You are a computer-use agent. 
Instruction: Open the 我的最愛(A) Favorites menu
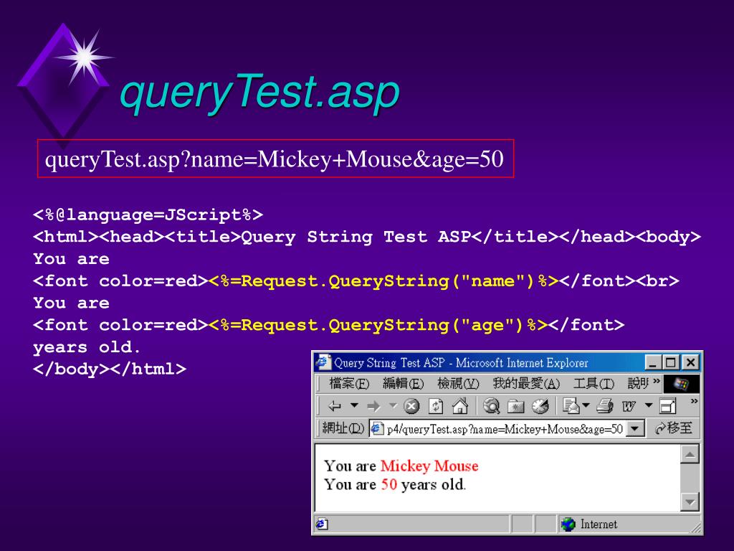pos(526,384)
